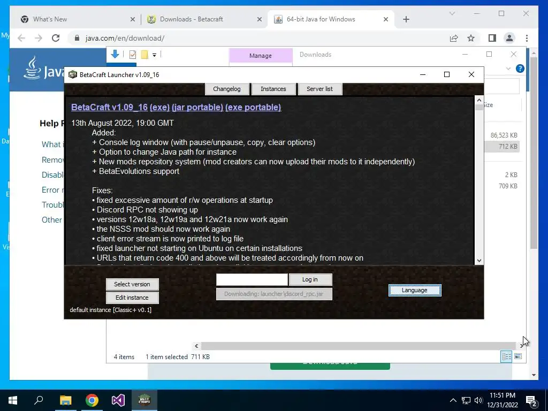Click the network icon in system tray
The width and height of the screenshot is (548, 411).
pos(466,400)
